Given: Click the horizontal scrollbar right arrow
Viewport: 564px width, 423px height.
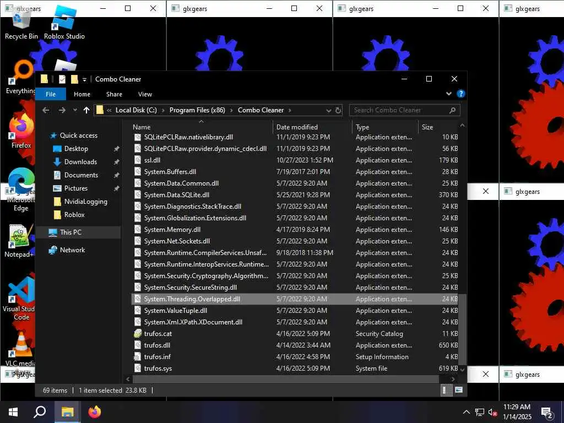Looking at the screenshot, I should pyautogui.click(x=453, y=379).
